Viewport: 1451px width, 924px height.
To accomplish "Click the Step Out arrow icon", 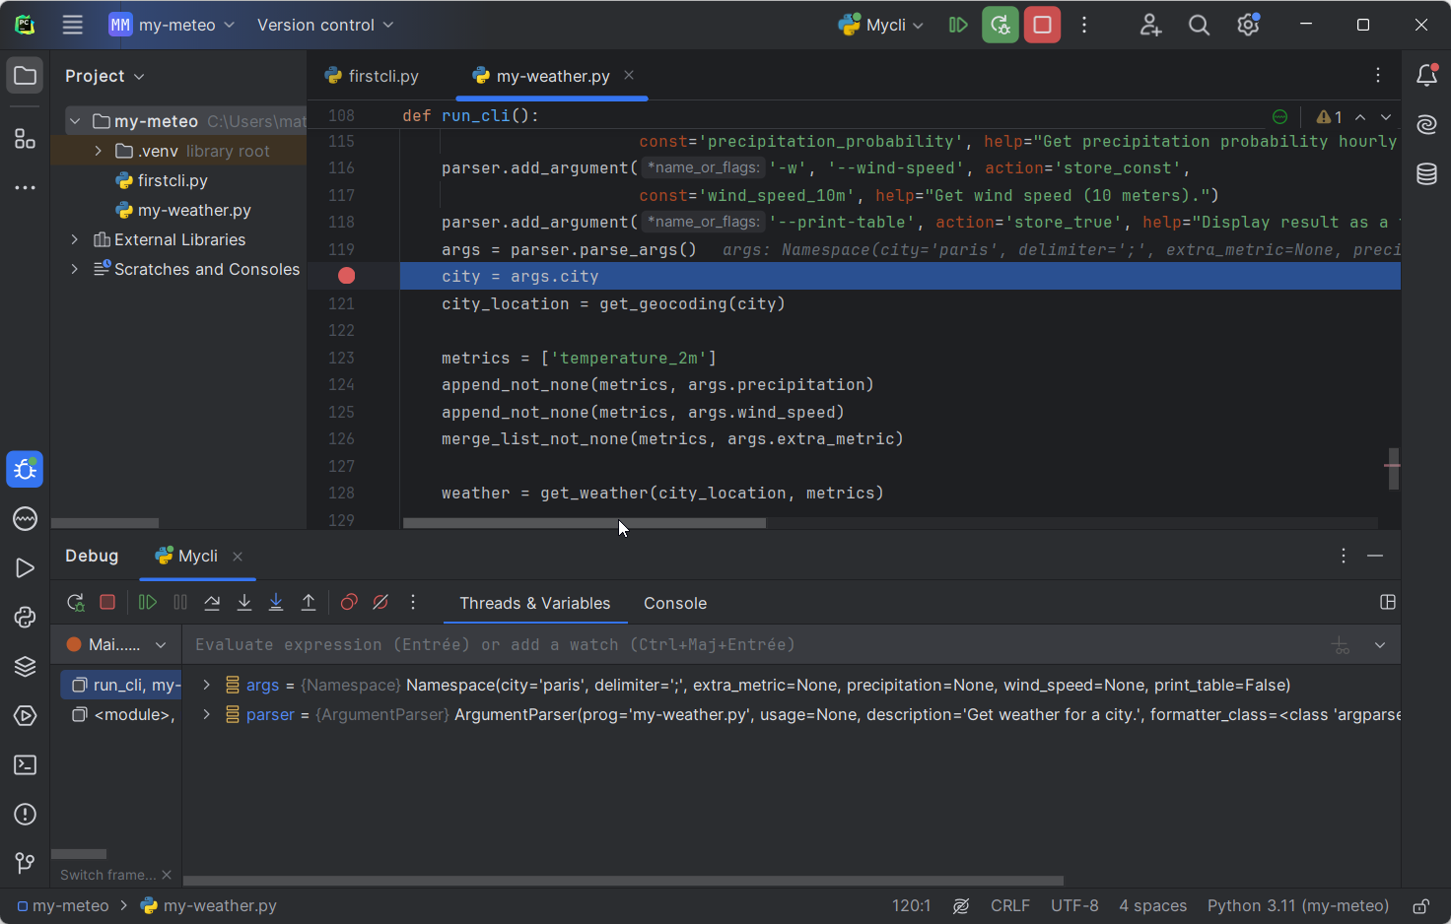I will [x=309, y=603].
